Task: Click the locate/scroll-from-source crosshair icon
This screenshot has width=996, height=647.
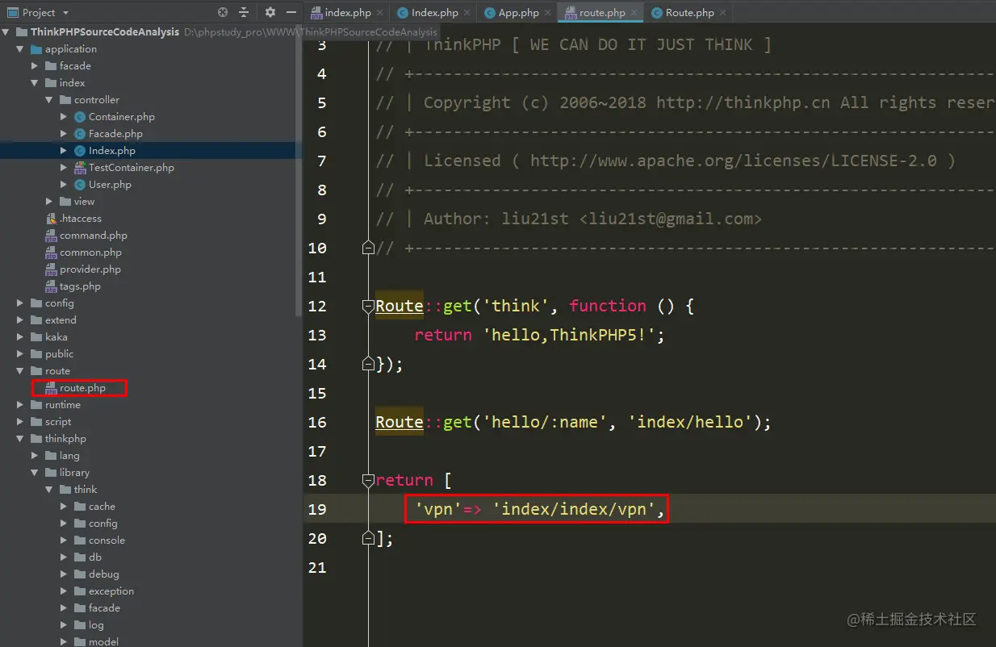Action: point(224,12)
